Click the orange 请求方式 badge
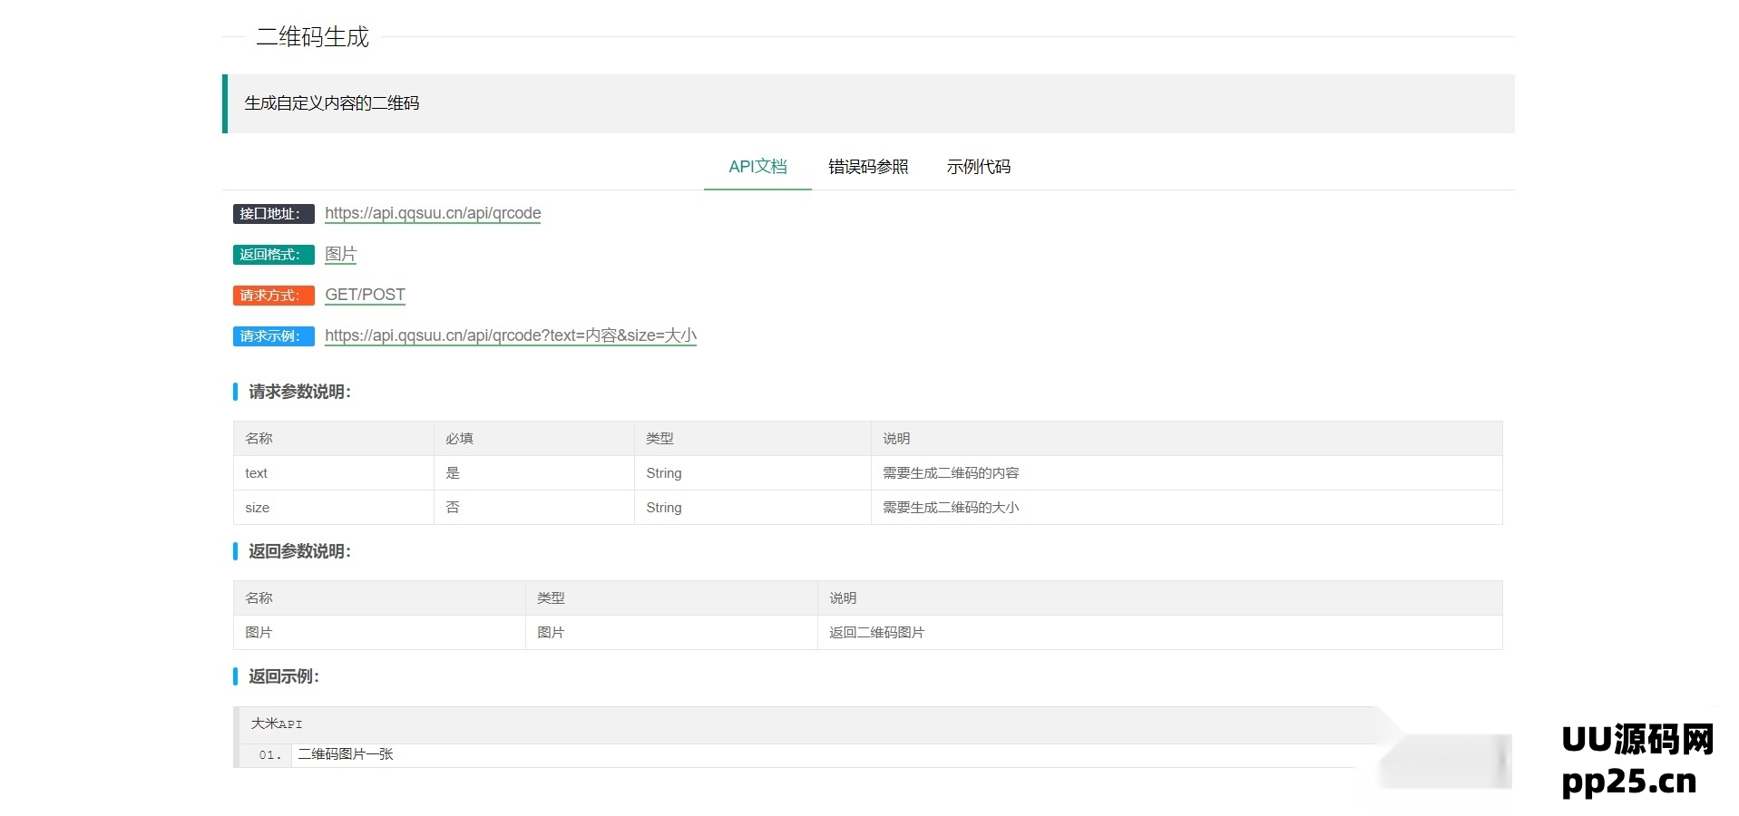The height and width of the screenshot is (816, 1739). 272,296
